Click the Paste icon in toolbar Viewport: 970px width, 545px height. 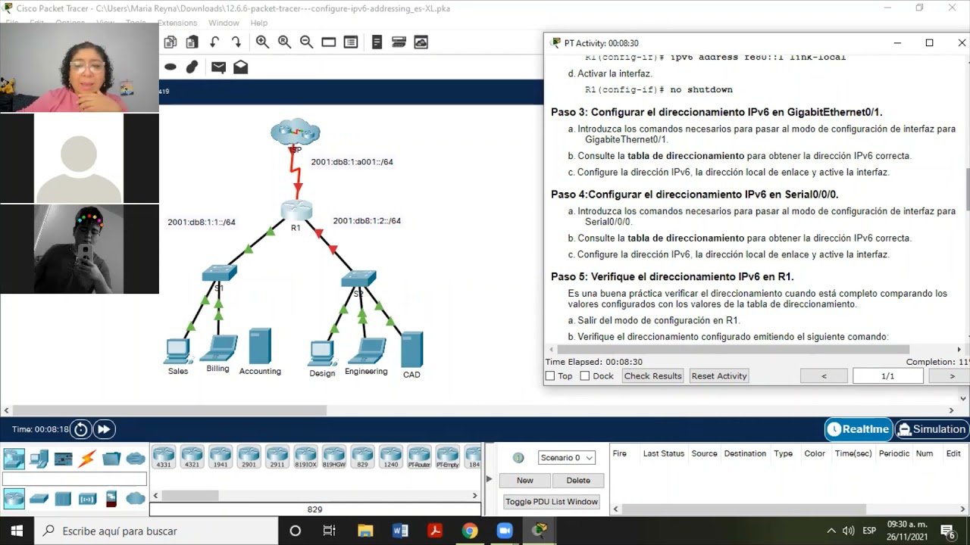(192, 42)
